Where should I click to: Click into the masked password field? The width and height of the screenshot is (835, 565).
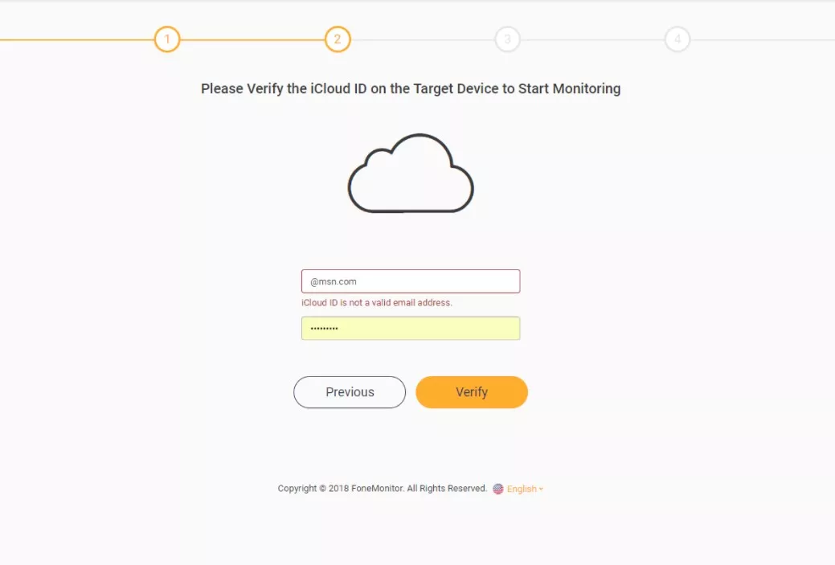(411, 329)
